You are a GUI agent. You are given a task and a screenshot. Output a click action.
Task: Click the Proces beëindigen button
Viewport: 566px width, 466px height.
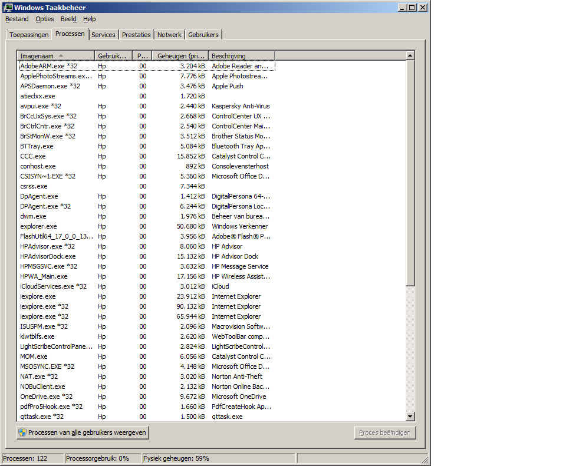coord(385,432)
